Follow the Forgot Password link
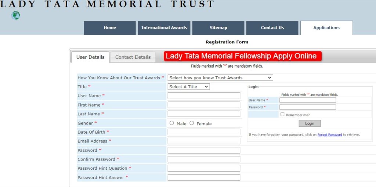376x187 pixels. [x=330, y=135]
